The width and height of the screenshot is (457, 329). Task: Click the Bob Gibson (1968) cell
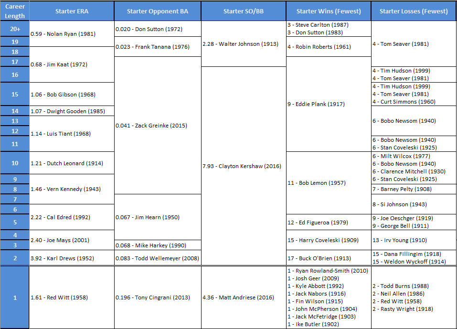coord(72,95)
